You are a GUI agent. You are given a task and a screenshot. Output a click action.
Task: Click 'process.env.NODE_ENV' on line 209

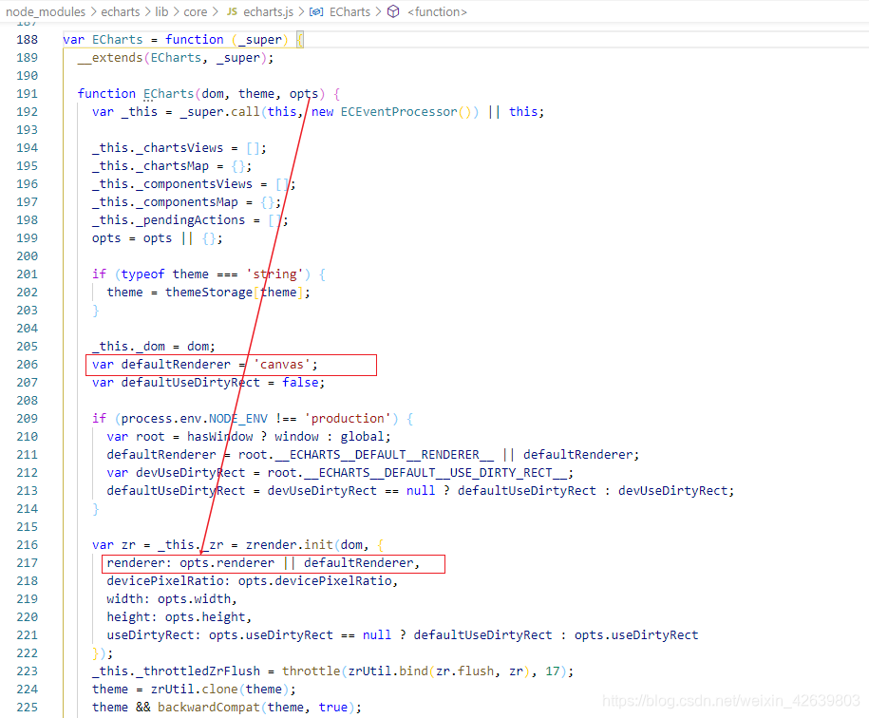(x=195, y=419)
